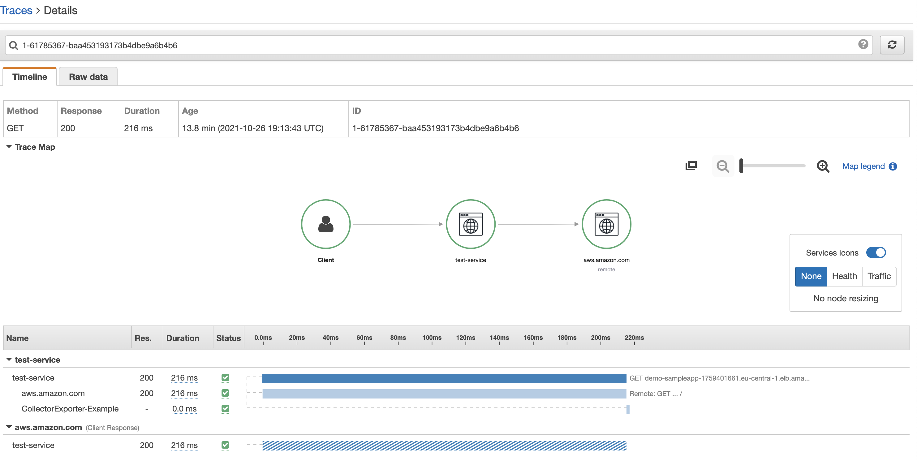Viewport: 917px width, 461px height.
Task: Open the search help question mark icon
Action: coord(863,45)
